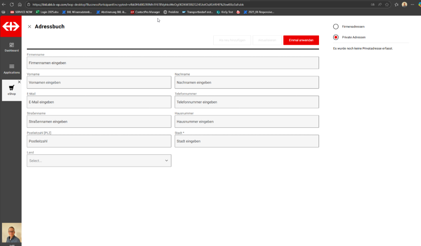Click the Als neu hinzufügen button
Screen dimensions: 421x246
[x=232, y=40]
